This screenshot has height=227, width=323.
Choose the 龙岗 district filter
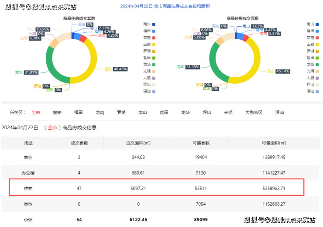(x=100, y=113)
